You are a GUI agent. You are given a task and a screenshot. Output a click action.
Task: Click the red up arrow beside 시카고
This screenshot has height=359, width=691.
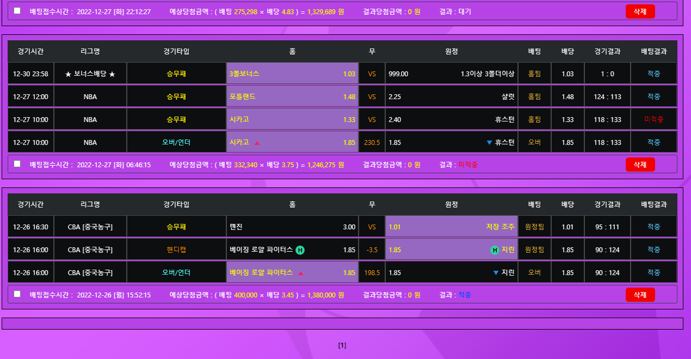coord(257,143)
